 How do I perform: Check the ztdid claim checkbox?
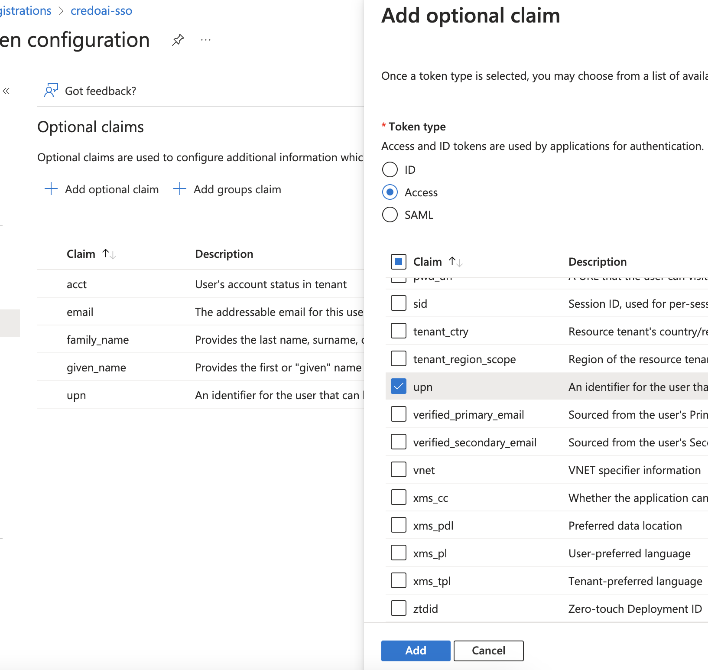click(x=399, y=608)
